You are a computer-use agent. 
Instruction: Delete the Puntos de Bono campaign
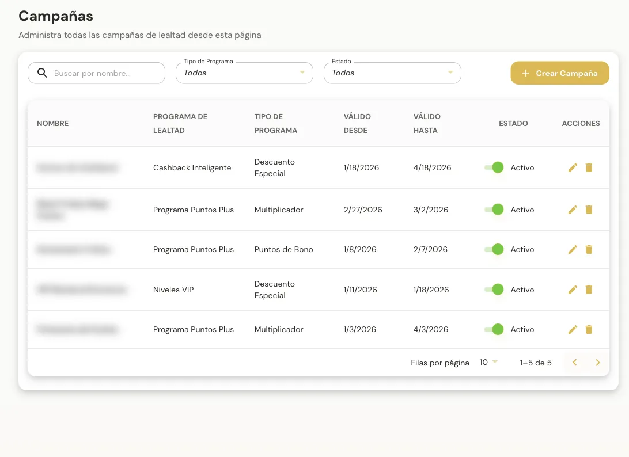tap(589, 249)
